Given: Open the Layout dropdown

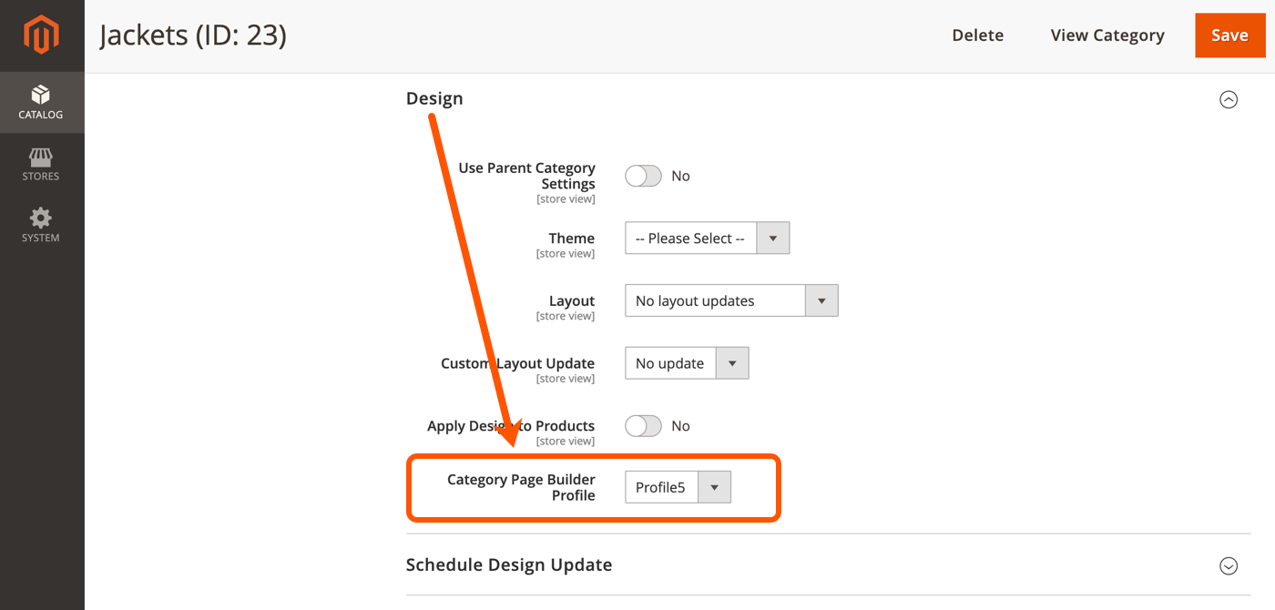Looking at the screenshot, I should 715,300.
